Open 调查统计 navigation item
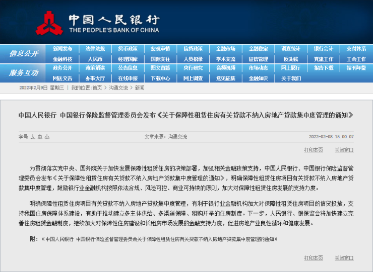 coord(291,49)
